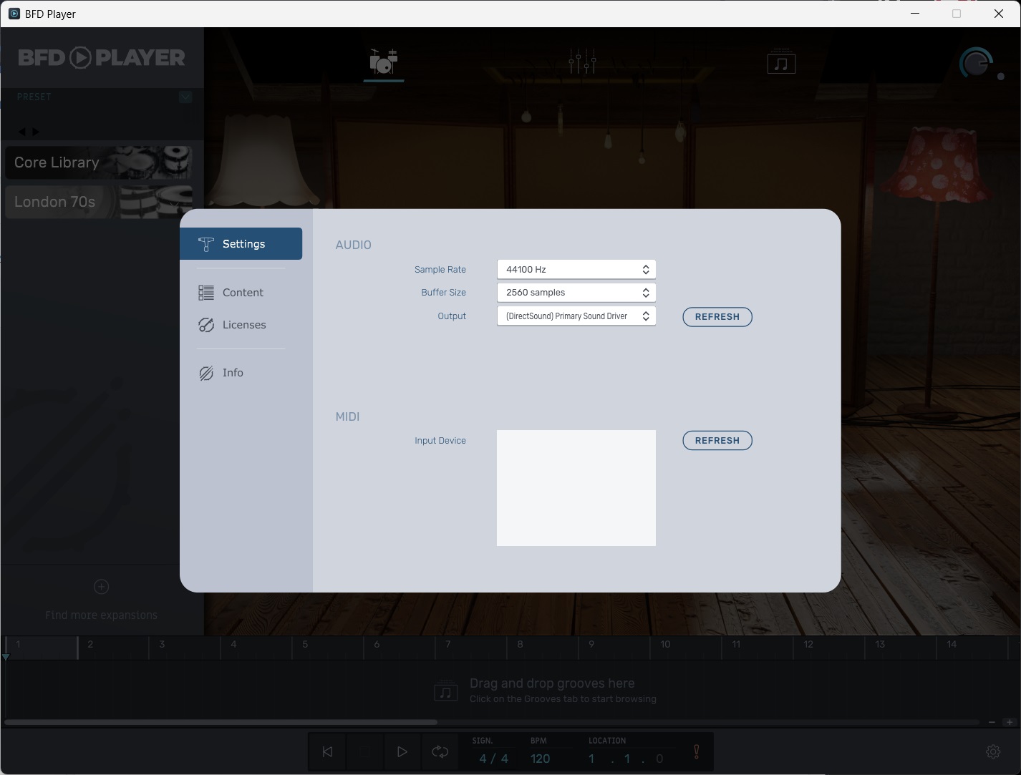Refresh the audio output devices
The width and height of the screenshot is (1021, 775).
coord(717,317)
